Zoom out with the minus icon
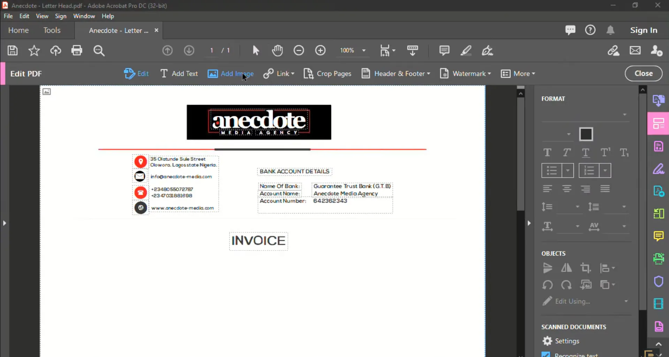 pos(299,51)
